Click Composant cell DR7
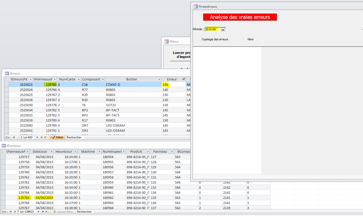This screenshot has width=363, height=216. click(x=93, y=126)
